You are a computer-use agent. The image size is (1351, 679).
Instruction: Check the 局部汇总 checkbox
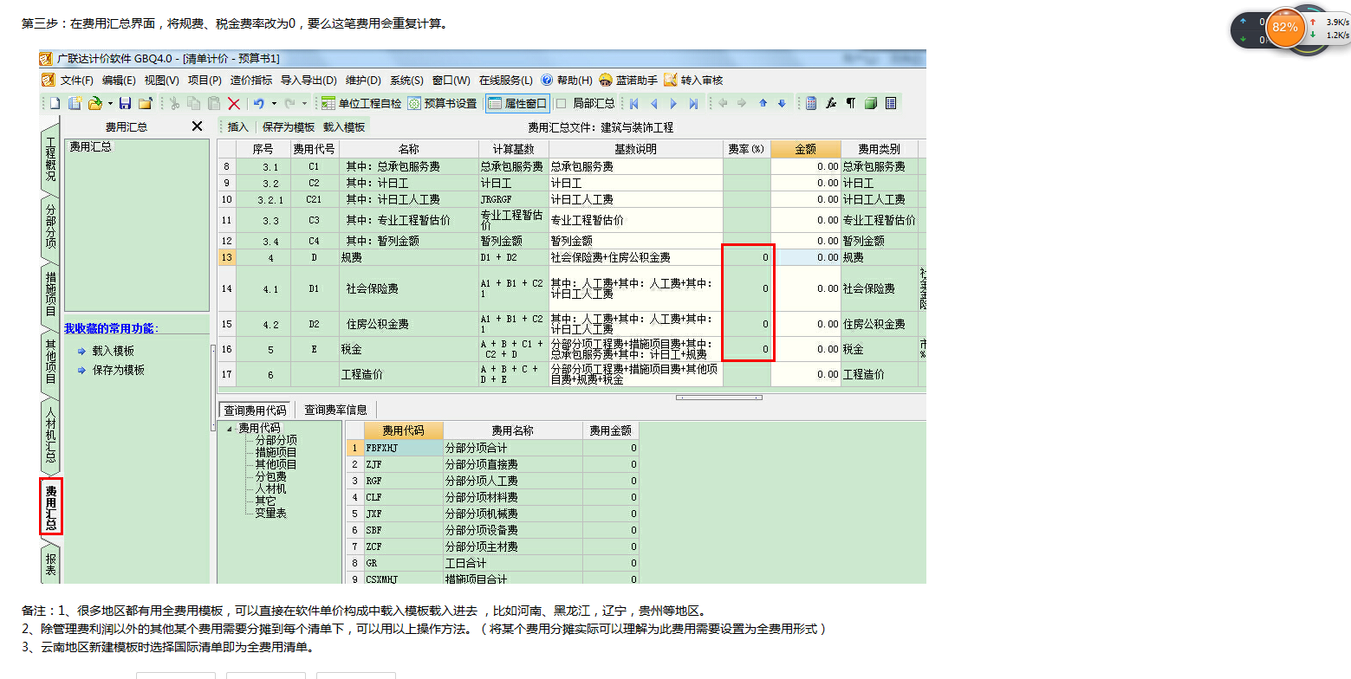tap(561, 103)
